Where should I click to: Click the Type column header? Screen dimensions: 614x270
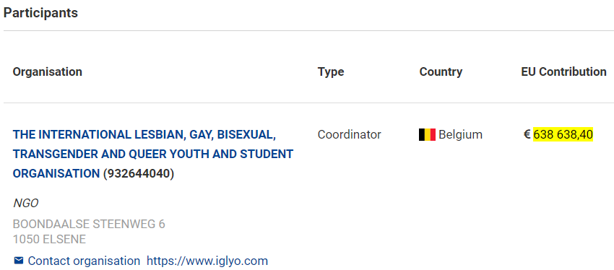point(331,72)
